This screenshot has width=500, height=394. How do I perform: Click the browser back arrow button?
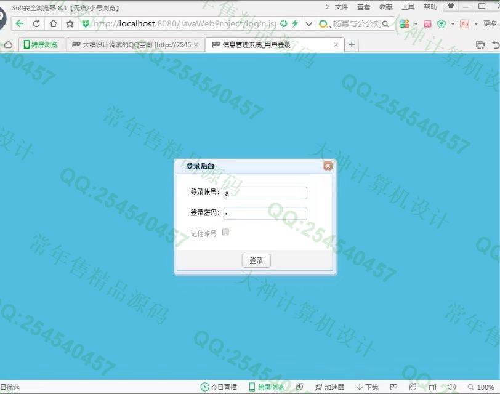pyautogui.click(x=20, y=23)
